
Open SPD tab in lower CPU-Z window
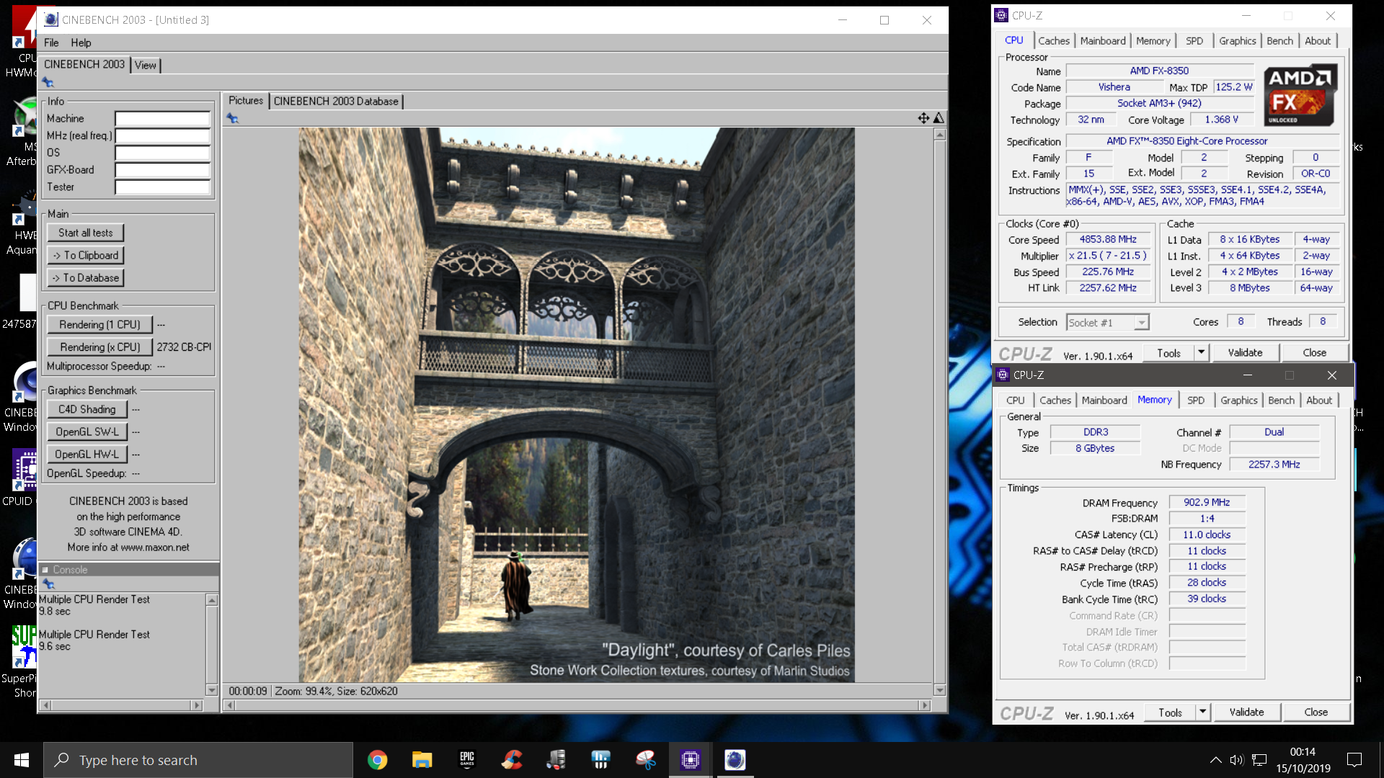click(x=1196, y=401)
